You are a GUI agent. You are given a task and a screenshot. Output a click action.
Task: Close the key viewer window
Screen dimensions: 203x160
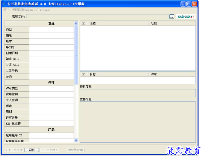pyautogui.click(x=194, y=4)
